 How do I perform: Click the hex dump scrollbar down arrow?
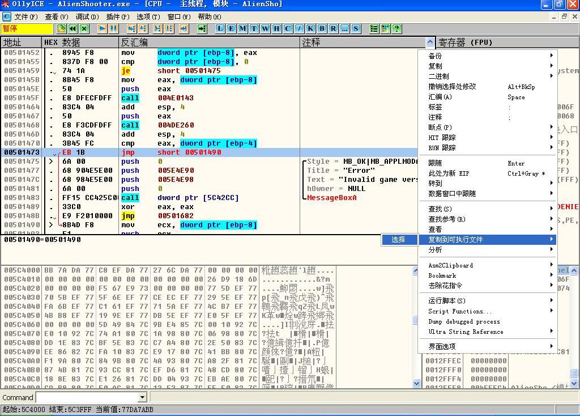[x=416, y=384]
